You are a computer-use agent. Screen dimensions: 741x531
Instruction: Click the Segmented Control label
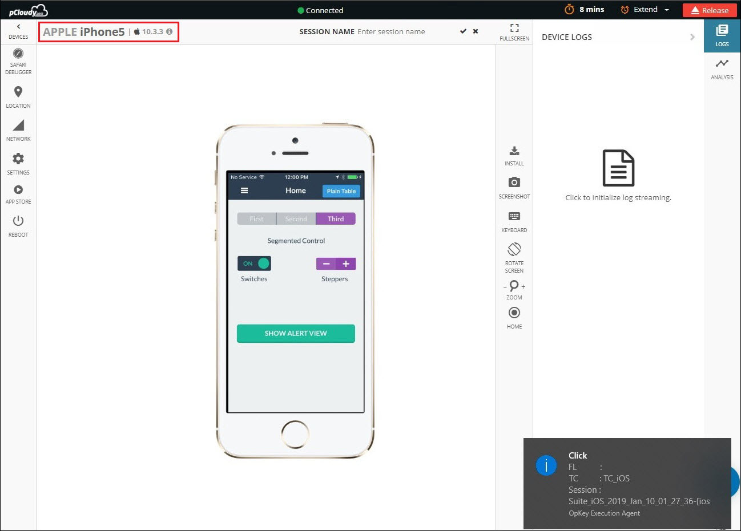[x=296, y=241]
